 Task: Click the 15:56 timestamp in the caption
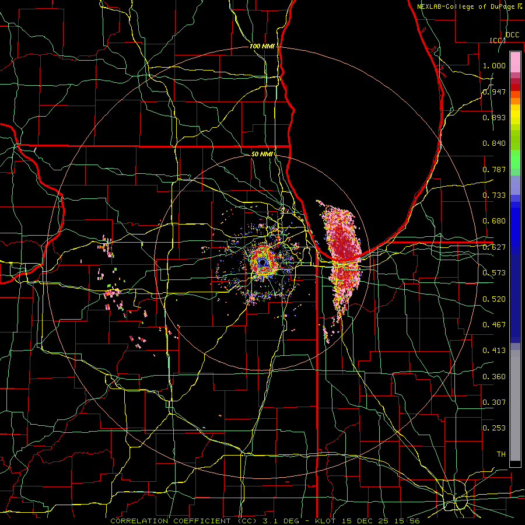click(408, 521)
